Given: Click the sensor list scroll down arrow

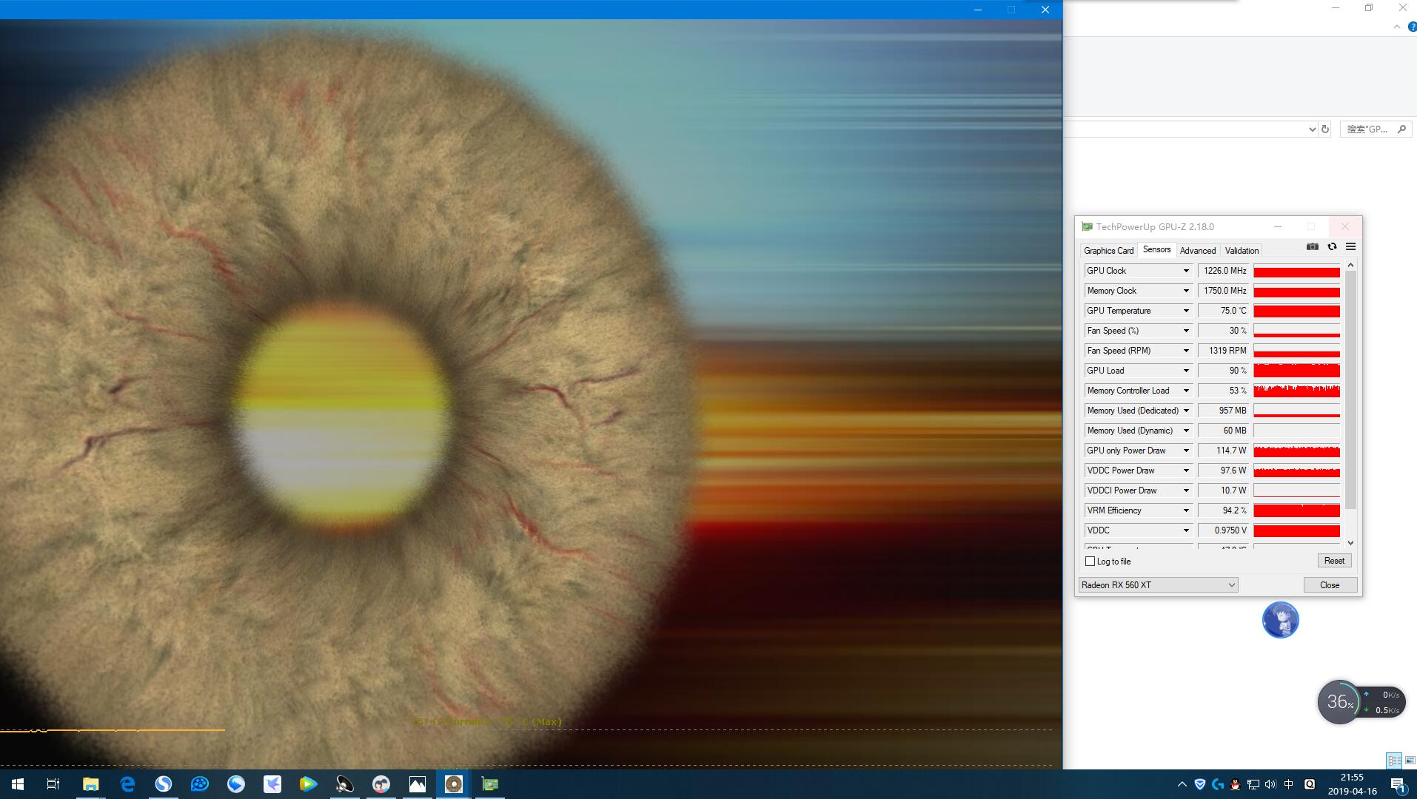Looking at the screenshot, I should tap(1350, 543).
